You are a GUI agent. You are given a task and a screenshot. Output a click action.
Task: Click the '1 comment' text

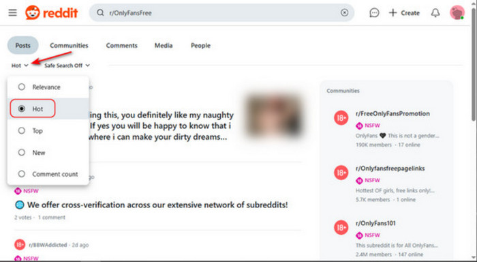[x=52, y=218]
